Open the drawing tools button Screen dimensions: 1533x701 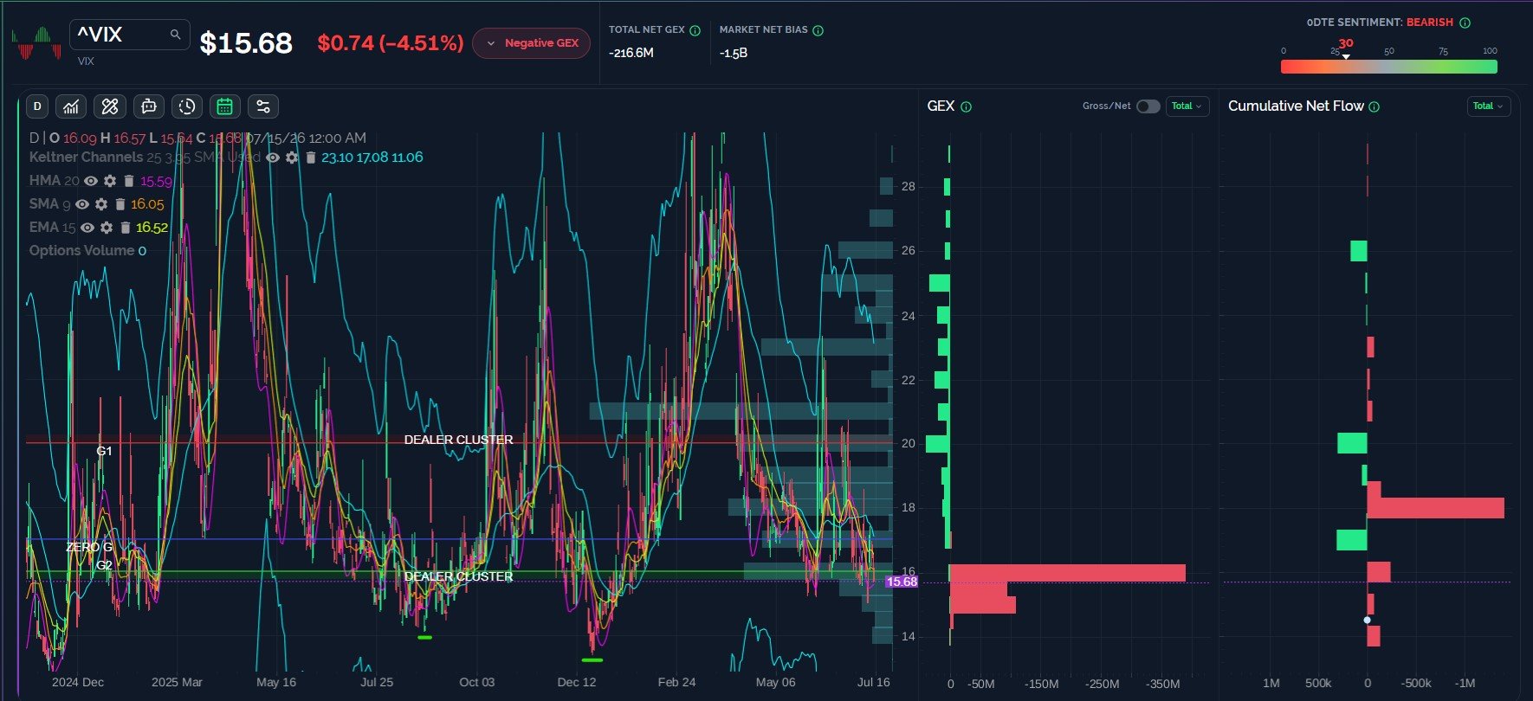(110, 106)
